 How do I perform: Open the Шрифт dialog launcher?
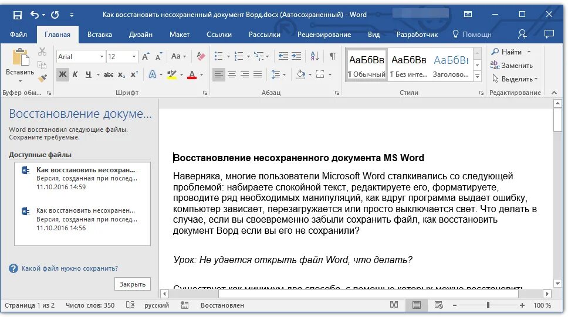click(x=205, y=93)
